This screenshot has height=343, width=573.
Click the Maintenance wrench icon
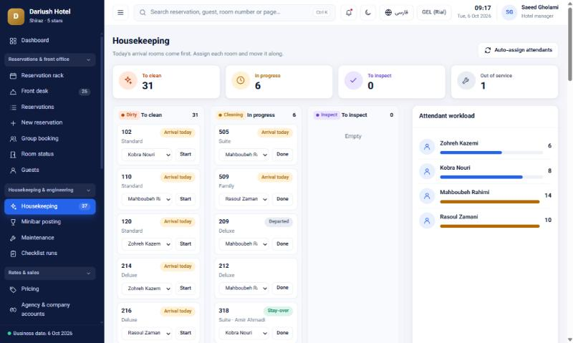pos(13,238)
